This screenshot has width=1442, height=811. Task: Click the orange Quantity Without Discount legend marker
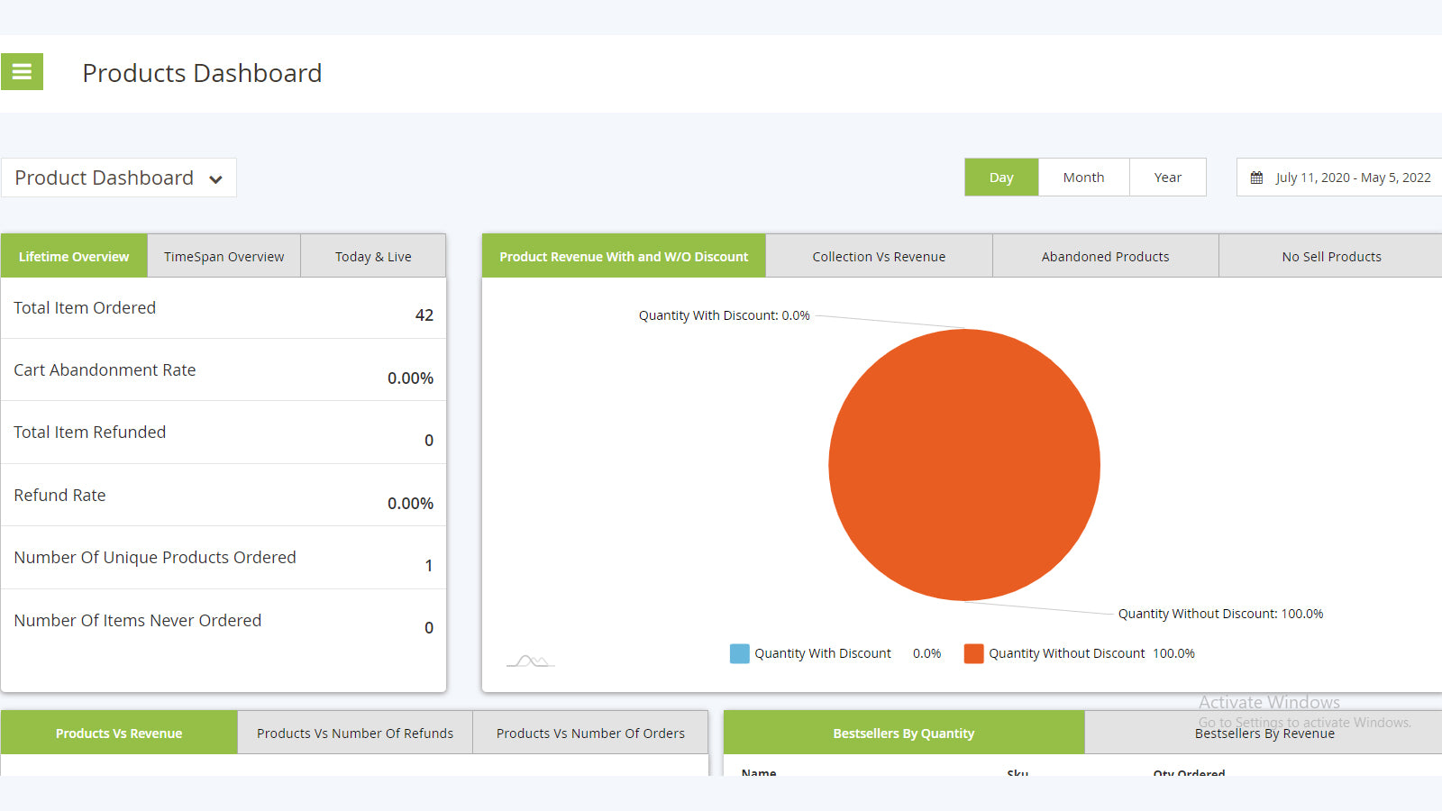click(973, 653)
